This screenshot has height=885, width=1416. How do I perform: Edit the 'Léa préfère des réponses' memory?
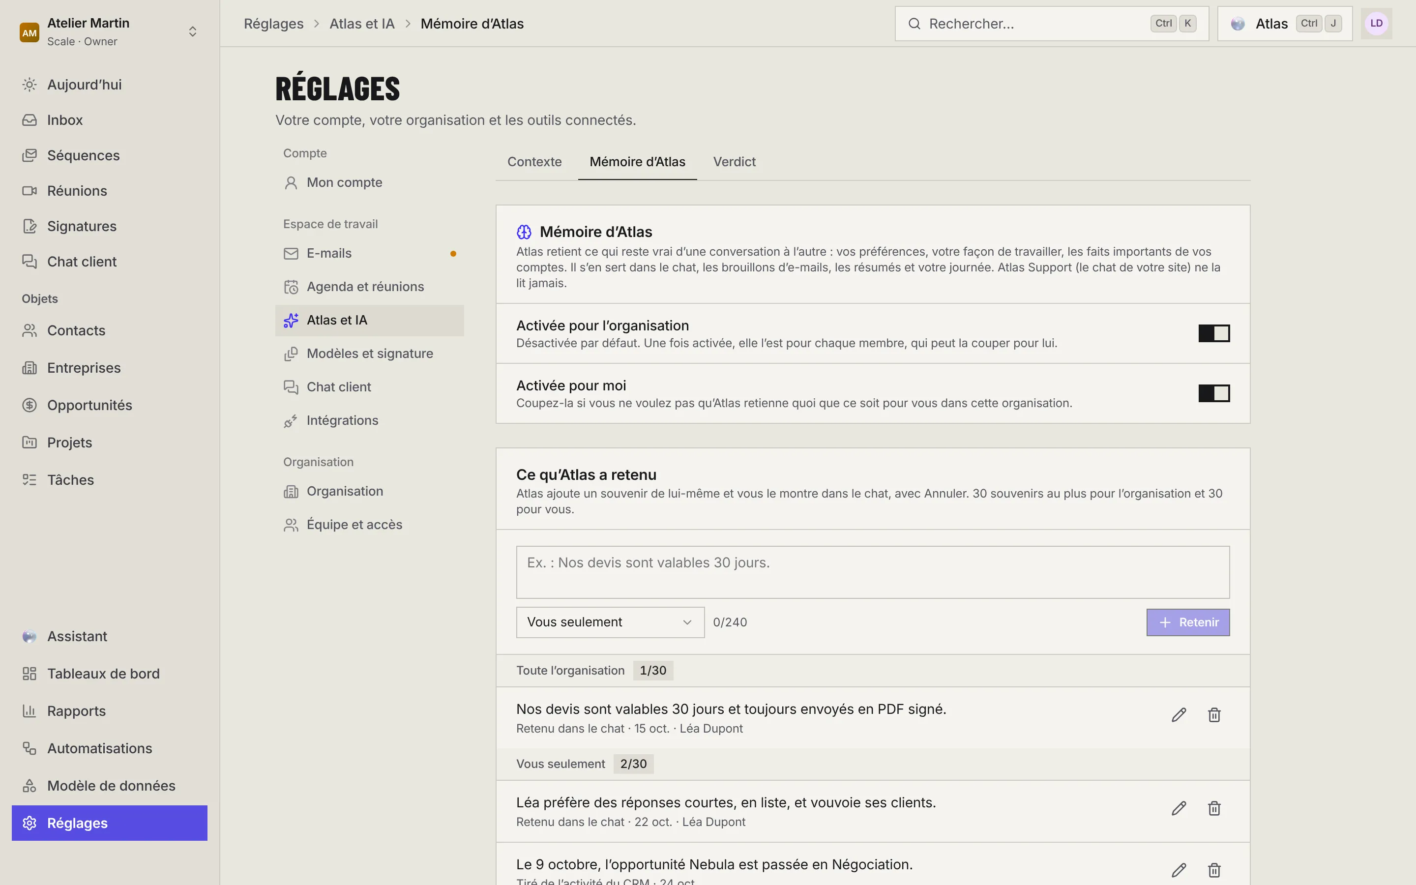[1179, 808]
